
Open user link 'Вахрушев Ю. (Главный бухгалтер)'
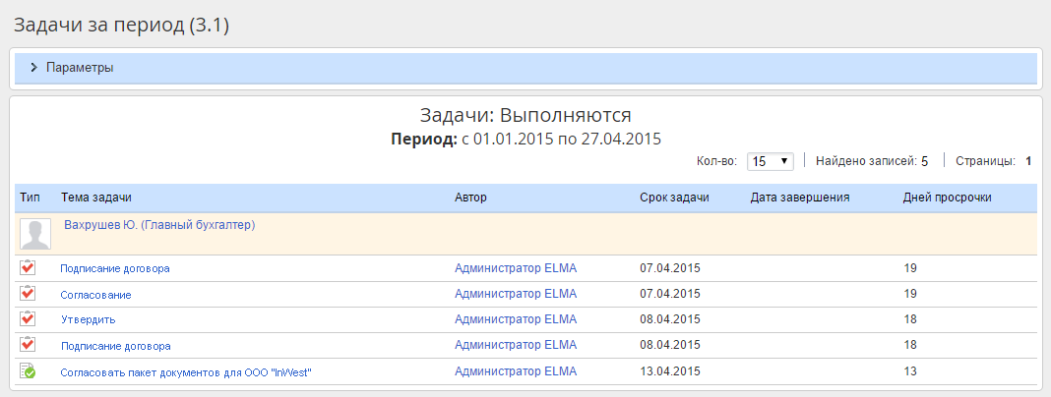159,225
